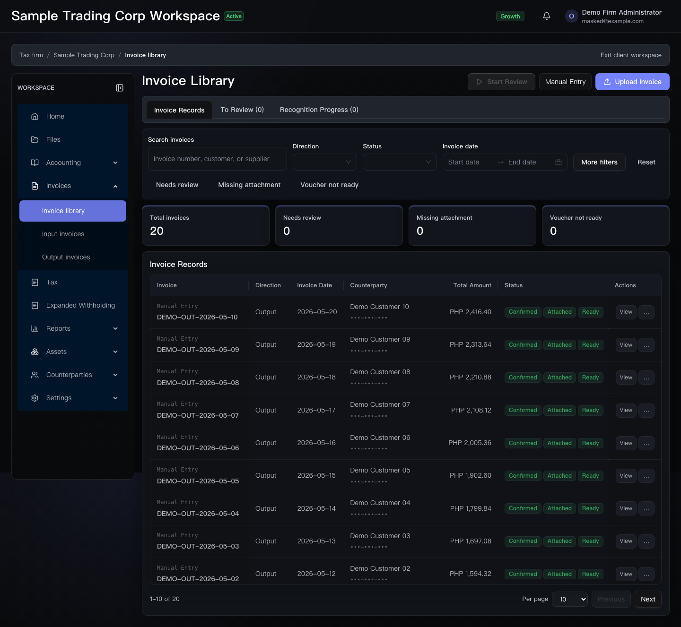Open Sample Trading Corp breadcrumb

[x=84, y=55]
